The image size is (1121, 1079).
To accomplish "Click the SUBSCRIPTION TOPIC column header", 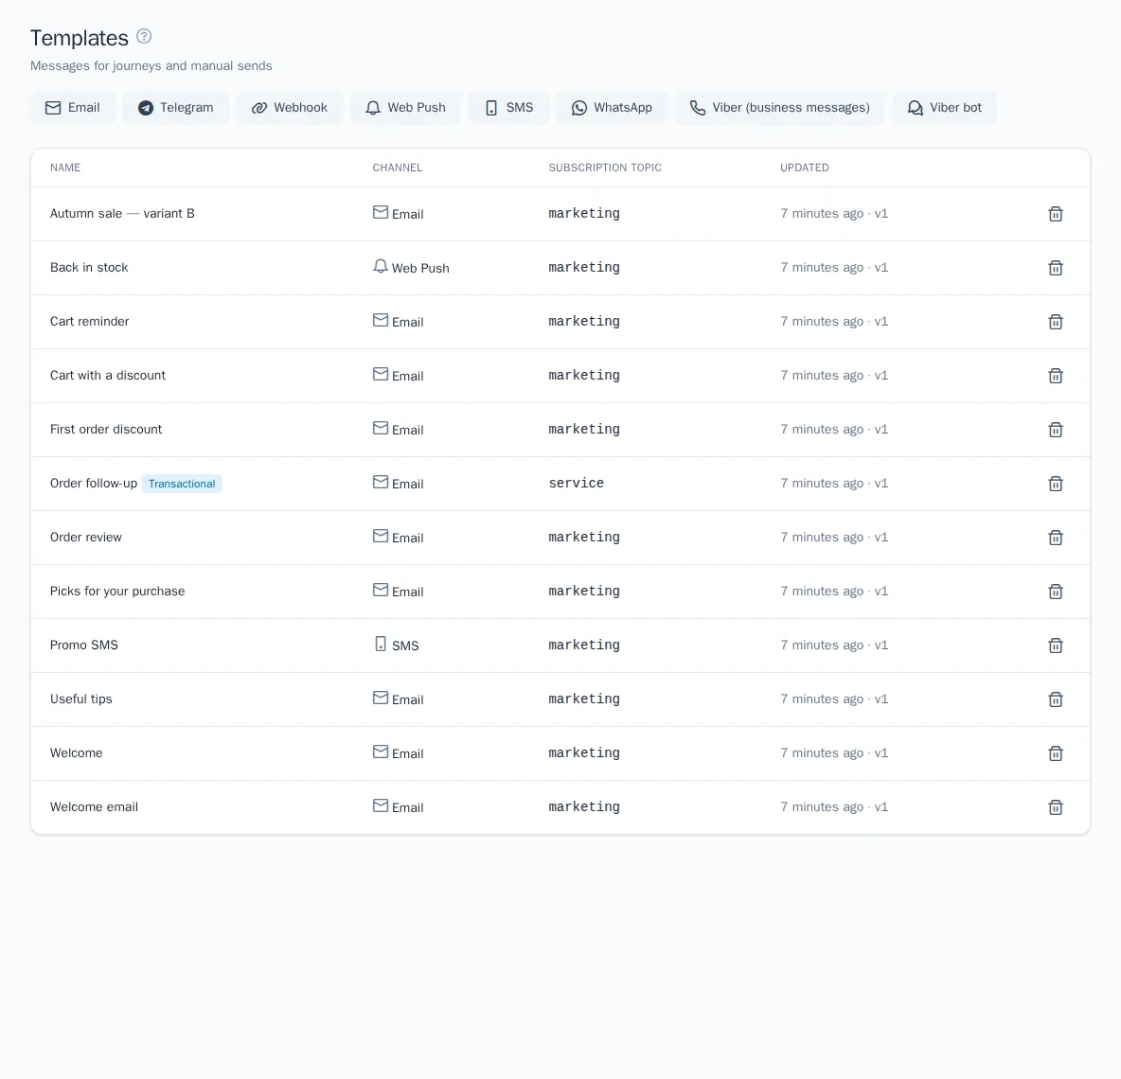I will [x=605, y=168].
